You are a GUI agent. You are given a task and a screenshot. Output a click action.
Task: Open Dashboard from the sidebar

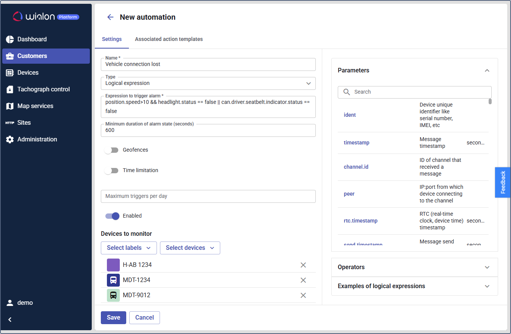click(32, 39)
